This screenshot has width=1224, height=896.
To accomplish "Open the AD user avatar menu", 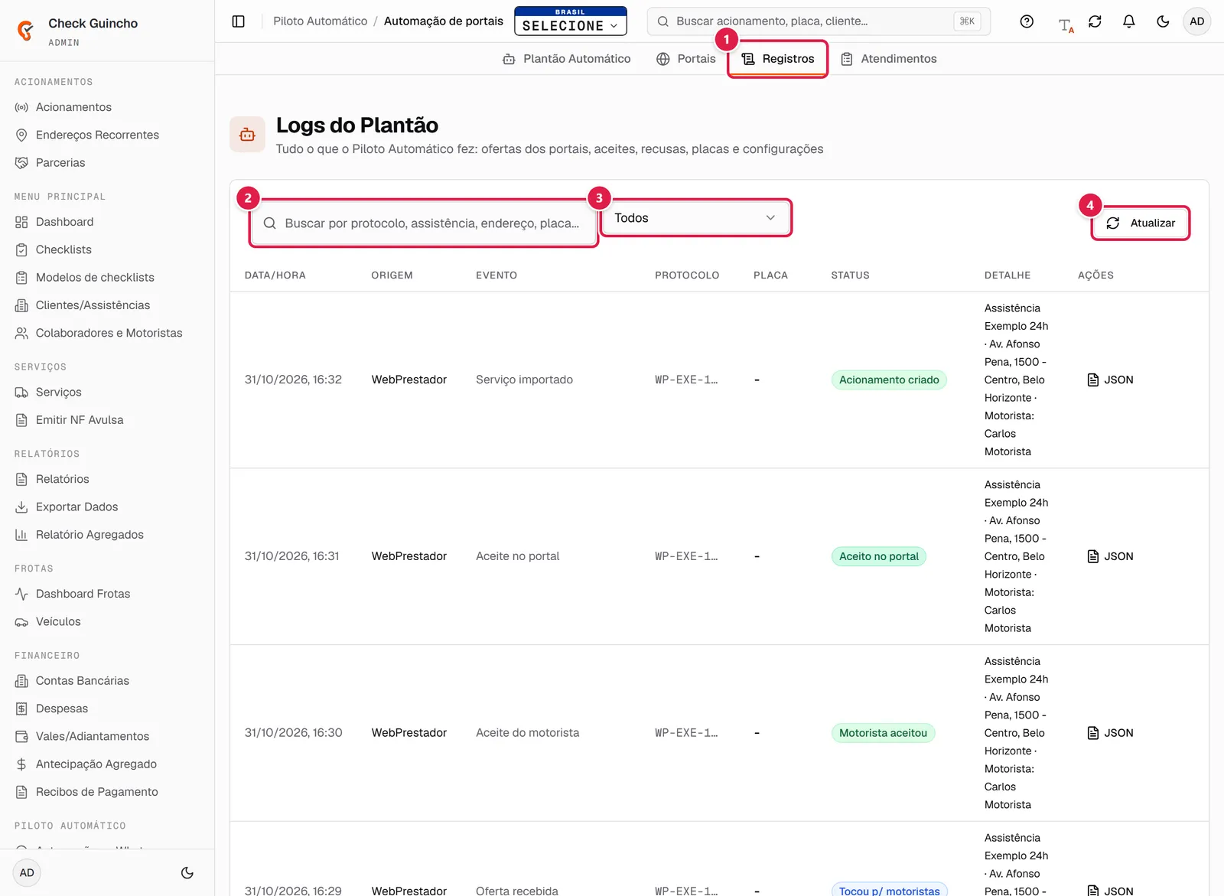I will (1196, 21).
